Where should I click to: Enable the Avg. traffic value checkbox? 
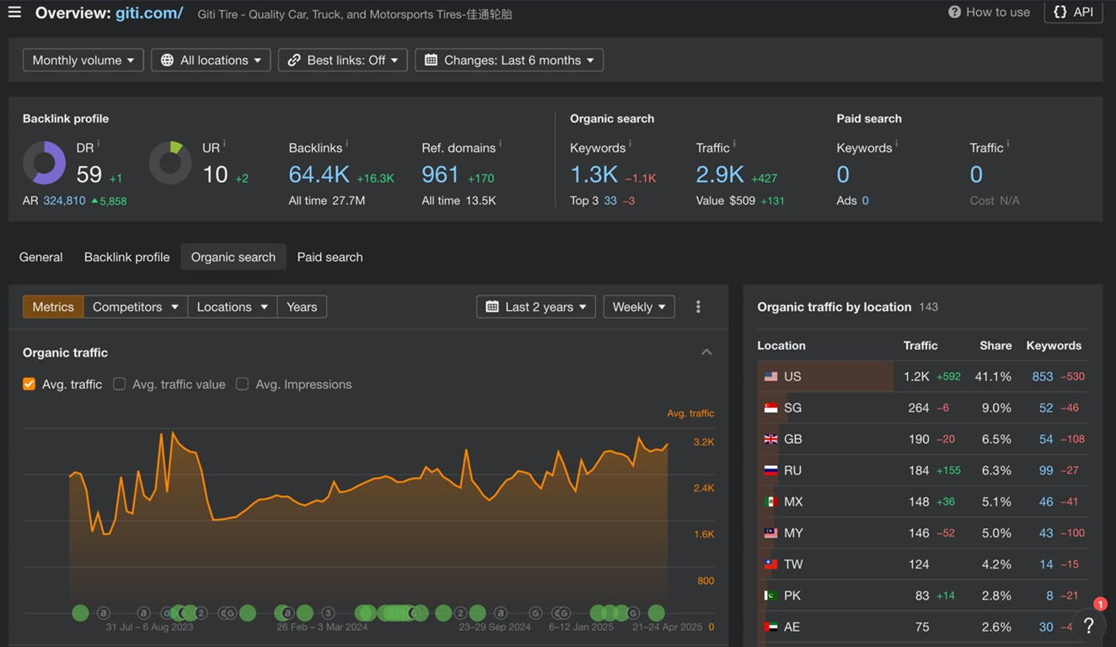(120, 384)
